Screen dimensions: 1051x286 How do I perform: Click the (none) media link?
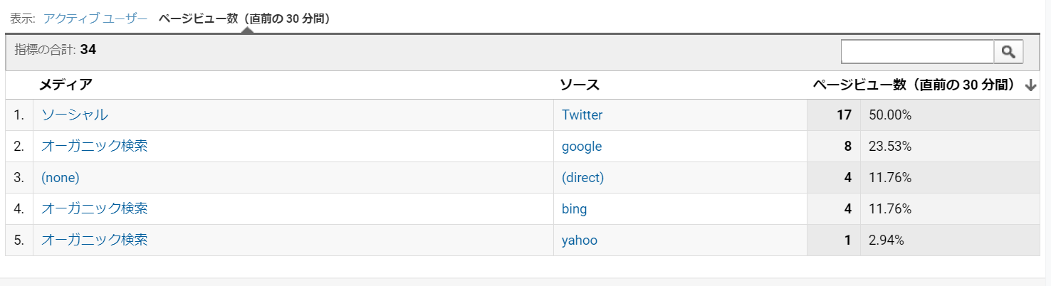(61, 178)
